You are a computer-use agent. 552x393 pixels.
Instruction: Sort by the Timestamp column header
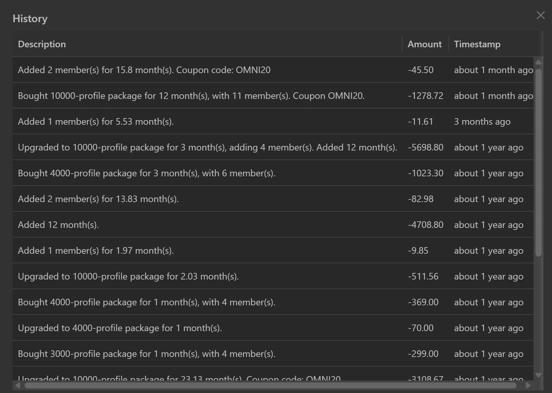tap(477, 44)
